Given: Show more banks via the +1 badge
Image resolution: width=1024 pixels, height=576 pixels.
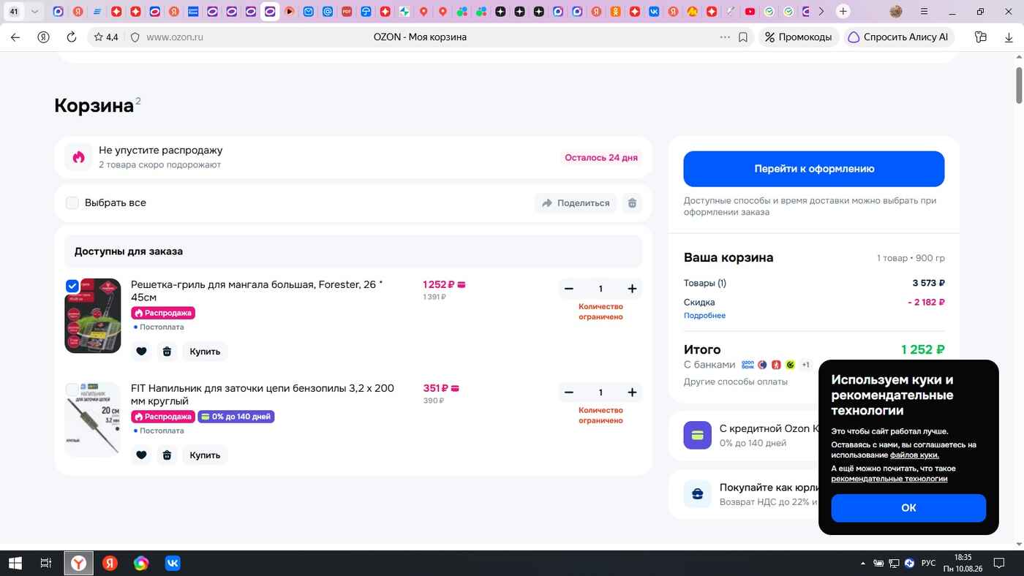Looking at the screenshot, I should tap(805, 365).
